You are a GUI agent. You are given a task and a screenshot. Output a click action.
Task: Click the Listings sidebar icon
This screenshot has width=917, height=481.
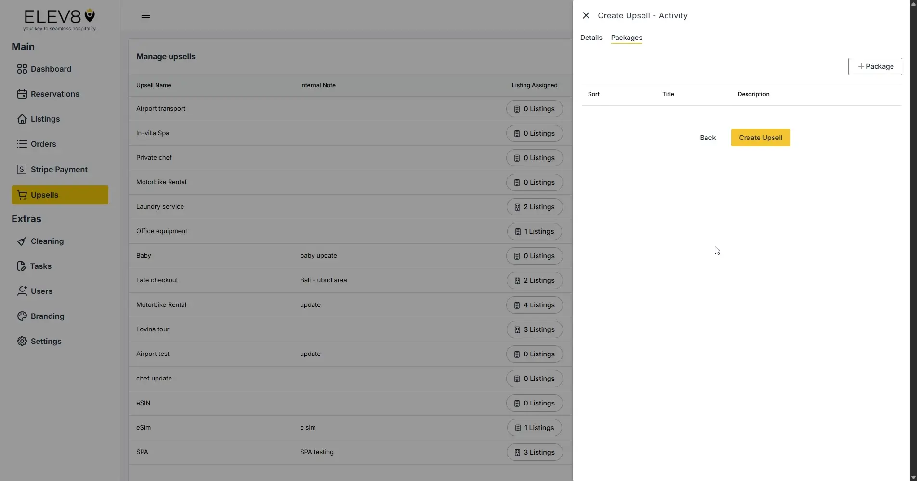point(22,119)
